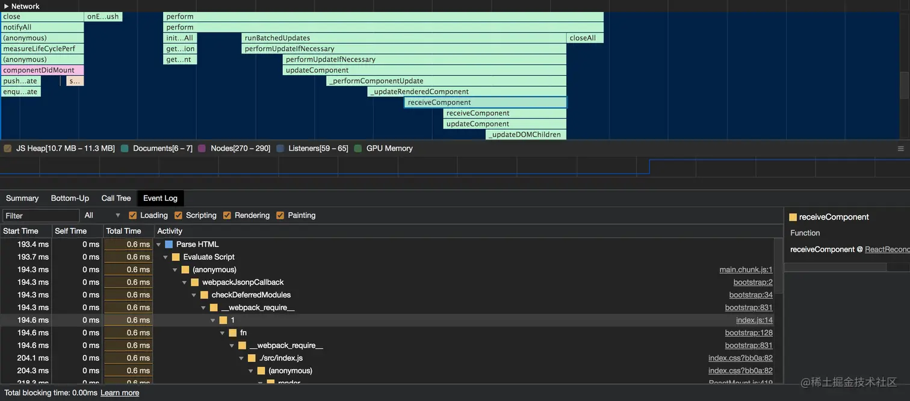Collapse the webpackJsonpCallback row
The width and height of the screenshot is (910, 401).
[185, 283]
